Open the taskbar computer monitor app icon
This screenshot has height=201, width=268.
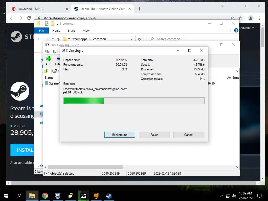tap(58, 196)
